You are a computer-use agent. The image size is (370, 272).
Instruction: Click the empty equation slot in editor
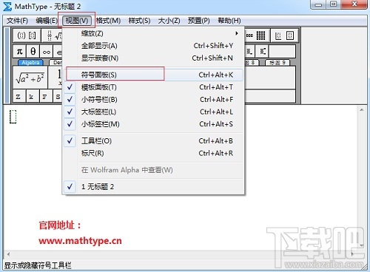(x=13, y=117)
